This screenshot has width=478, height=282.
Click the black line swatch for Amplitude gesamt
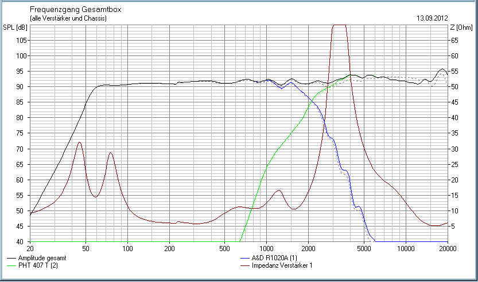point(11,259)
